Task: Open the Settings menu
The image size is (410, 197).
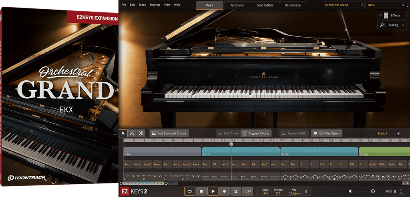Action: [x=155, y=5]
